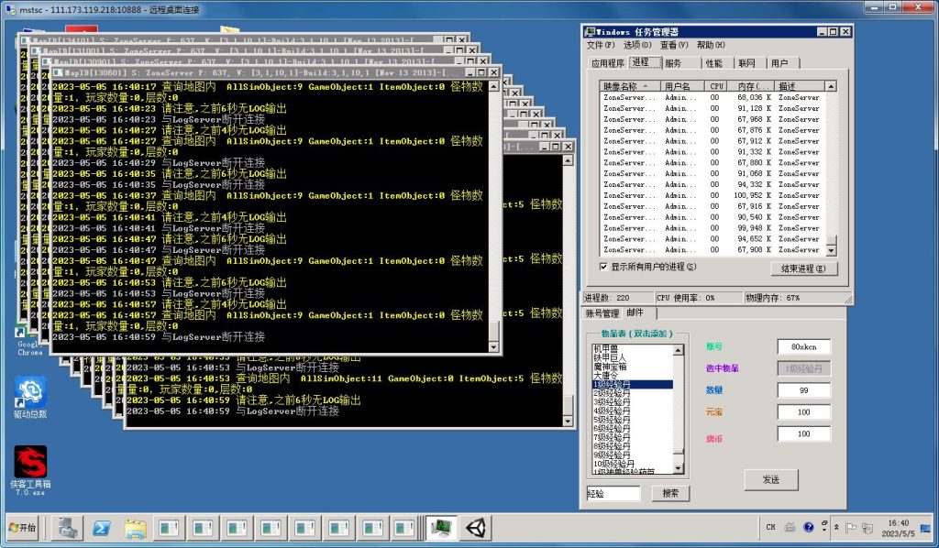Open the 驱动总裁 desktop icon
Viewport: 939px width, 548px height.
click(30, 397)
